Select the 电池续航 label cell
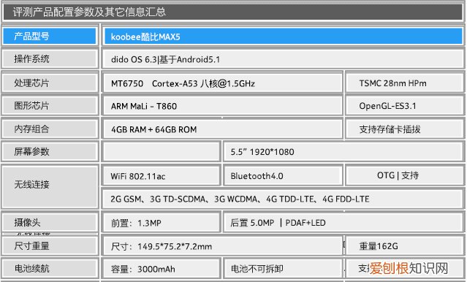Image resolution: width=467 pixels, height=282 pixels. [50, 269]
